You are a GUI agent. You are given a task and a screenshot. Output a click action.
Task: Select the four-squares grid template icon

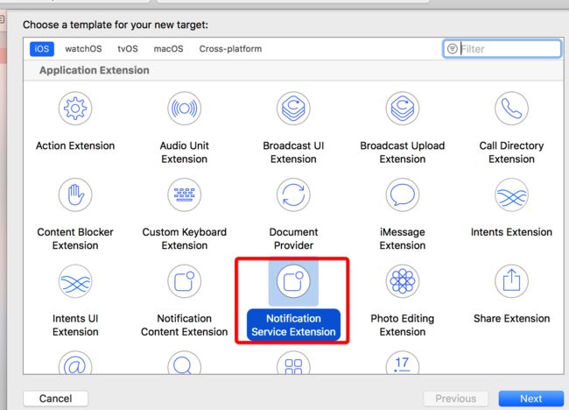[293, 363]
